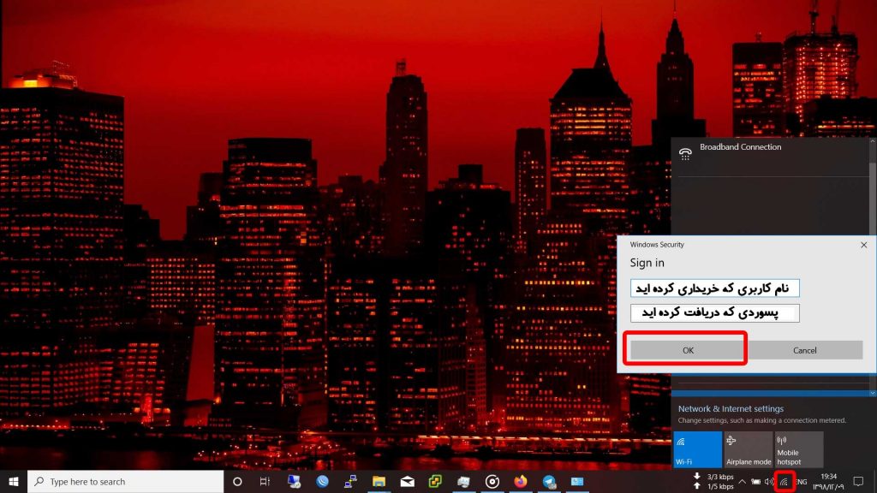Launch Mail app from taskbar

coord(407,482)
